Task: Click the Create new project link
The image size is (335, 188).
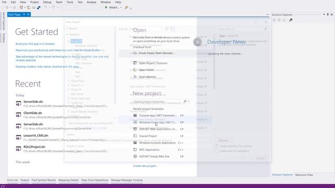Action: point(146,166)
